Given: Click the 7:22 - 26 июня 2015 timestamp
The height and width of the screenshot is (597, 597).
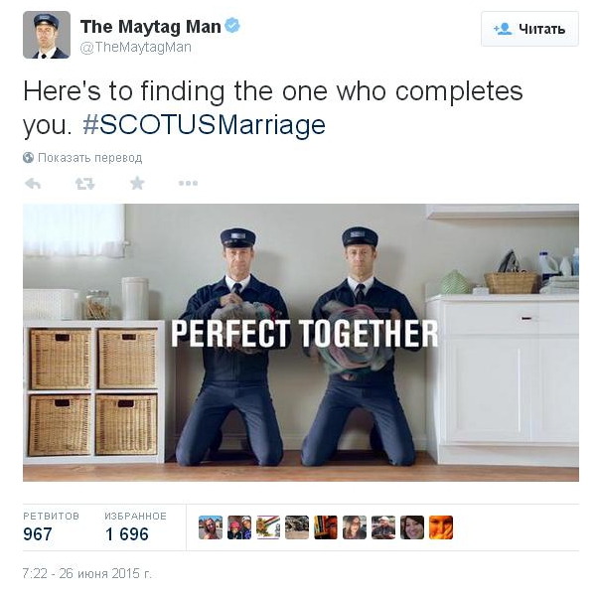Looking at the screenshot, I should point(86,573).
